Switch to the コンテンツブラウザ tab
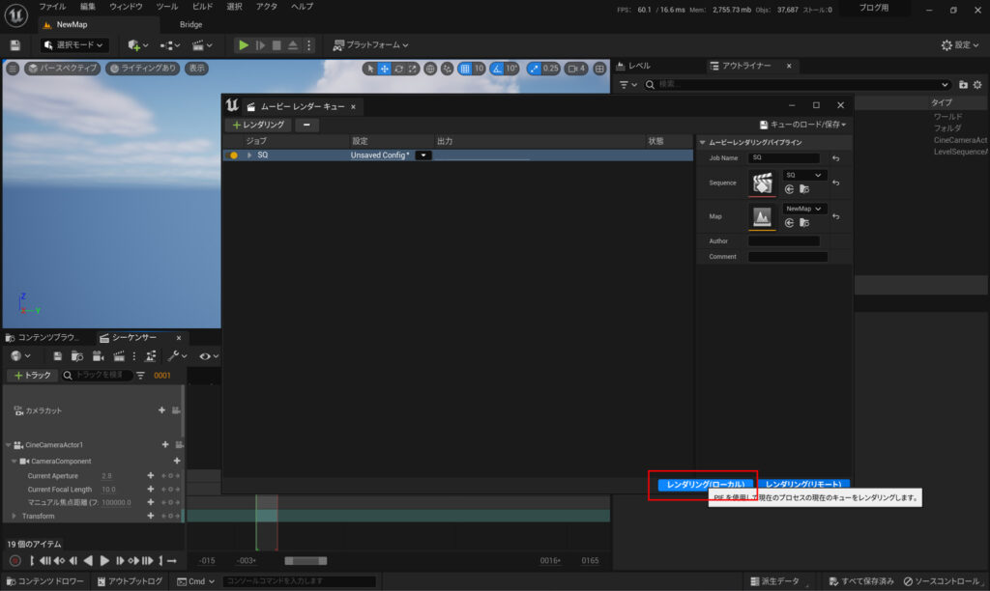 (x=48, y=337)
